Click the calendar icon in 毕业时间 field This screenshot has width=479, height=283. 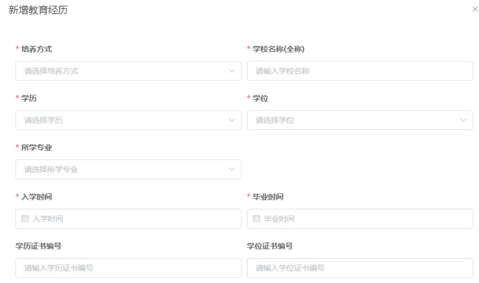[x=256, y=219]
